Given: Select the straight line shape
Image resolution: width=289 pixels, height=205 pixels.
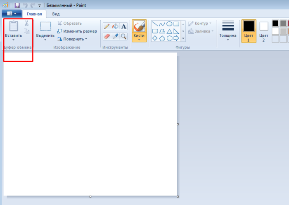Looking at the screenshot, I should click(x=155, y=24).
